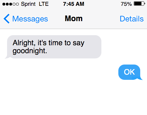147x115 pixels.
Task: Click the white OK text
Action: [x=129, y=72]
